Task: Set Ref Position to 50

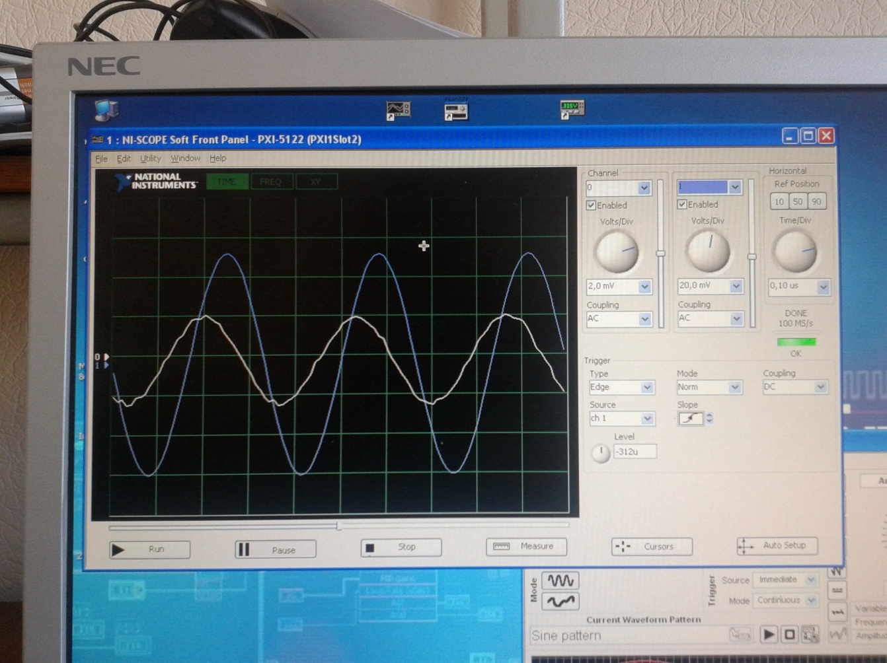Action: [798, 202]
